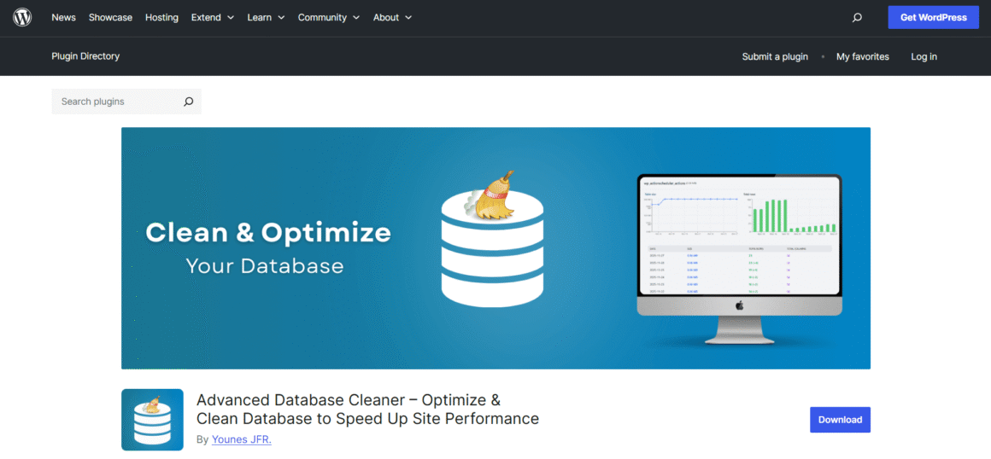Open author Younes JFR. profile link
Viewport: 991px width, 459px height.
tap(242, 439)
